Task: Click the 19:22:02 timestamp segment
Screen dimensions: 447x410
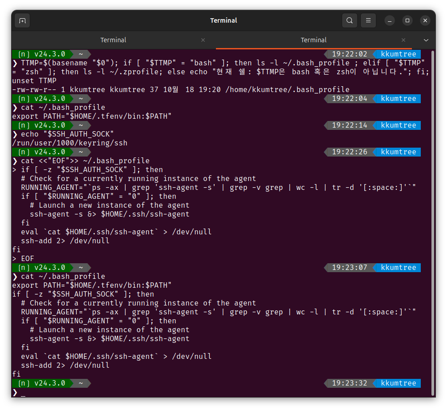Action: pos(350,54)
